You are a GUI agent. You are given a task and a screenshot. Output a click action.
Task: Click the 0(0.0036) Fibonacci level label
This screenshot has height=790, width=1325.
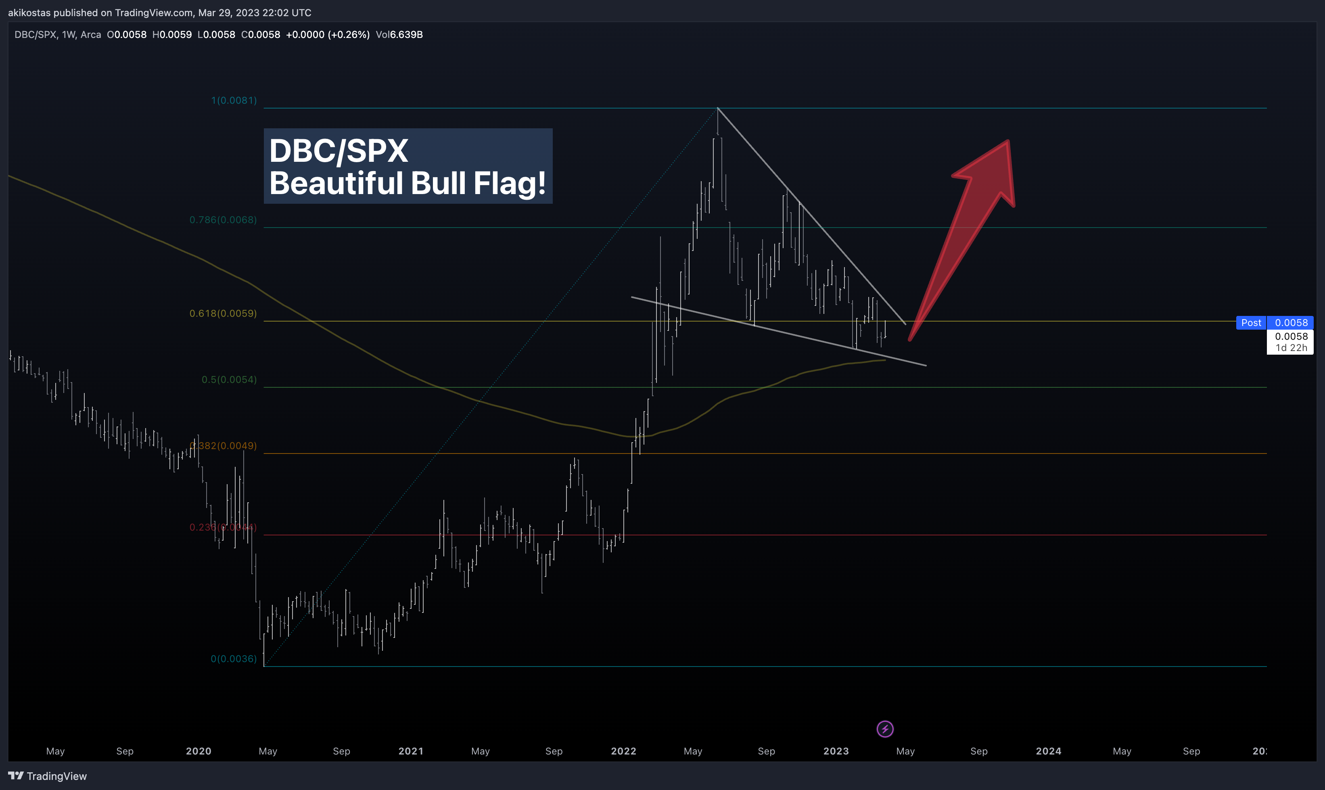click(x=234, y=658)
